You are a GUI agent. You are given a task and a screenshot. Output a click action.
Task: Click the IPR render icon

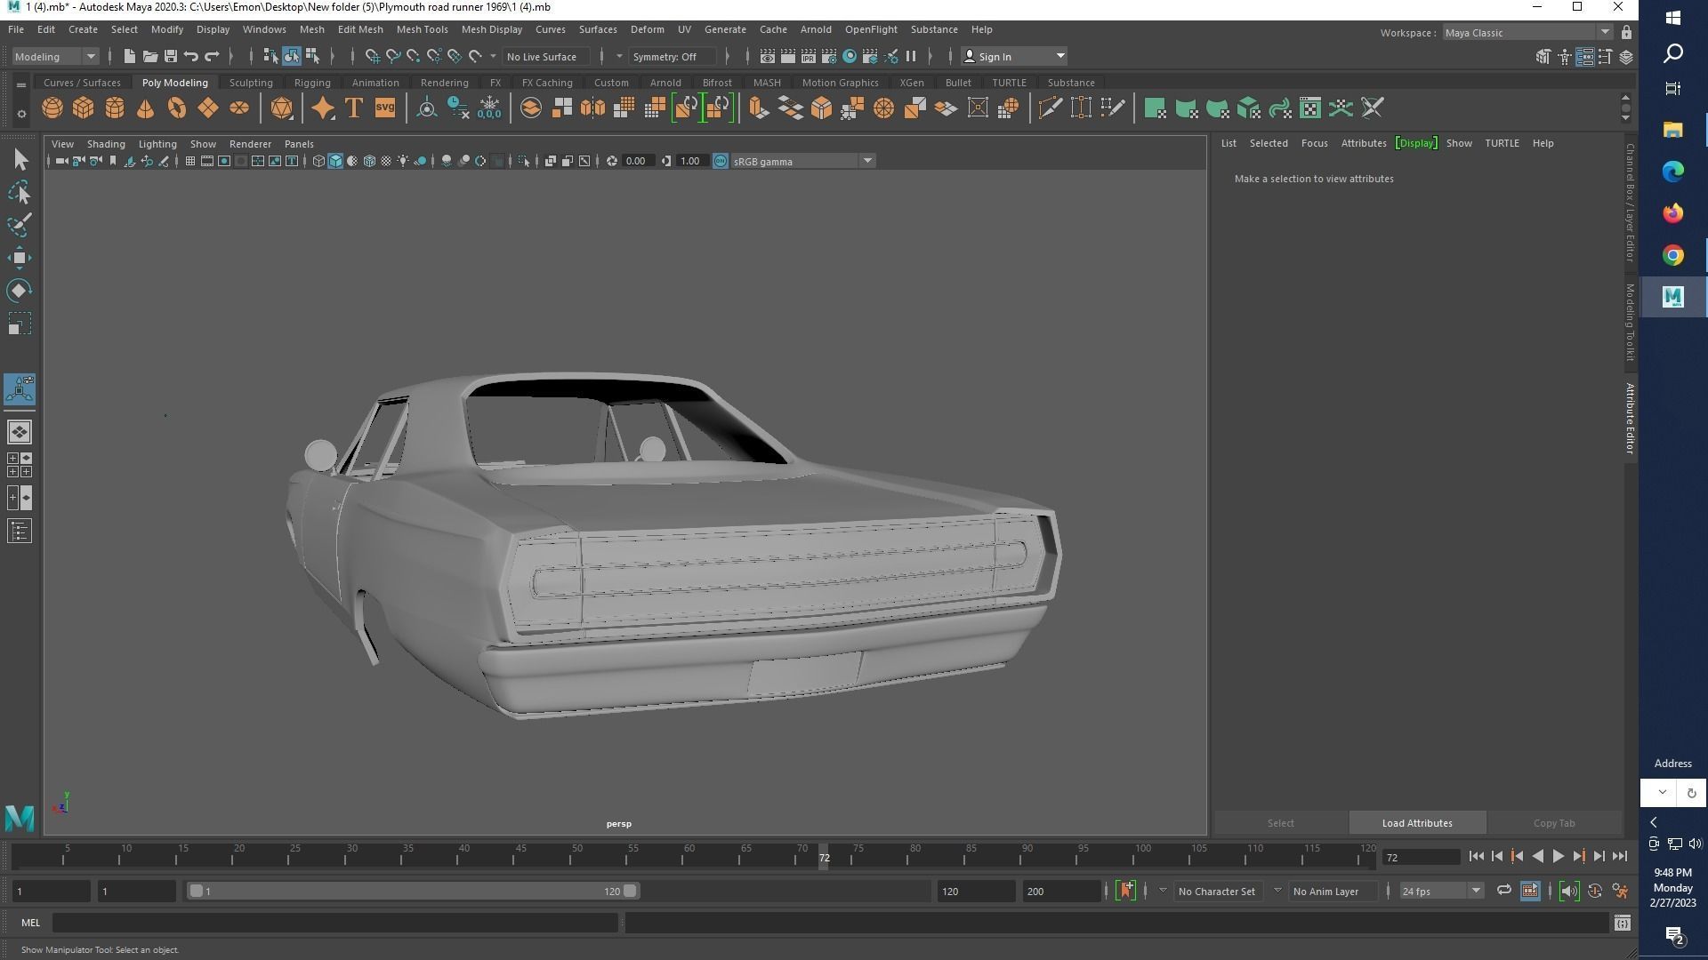click(x=808, y=56)
